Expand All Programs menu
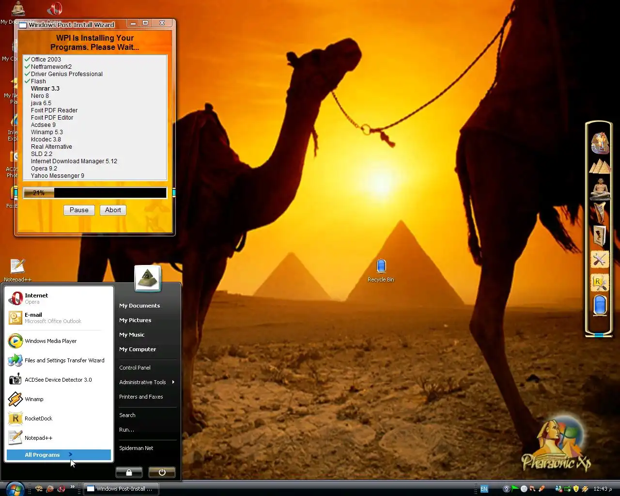The image size is (620, 496). [x=59, y=455]
